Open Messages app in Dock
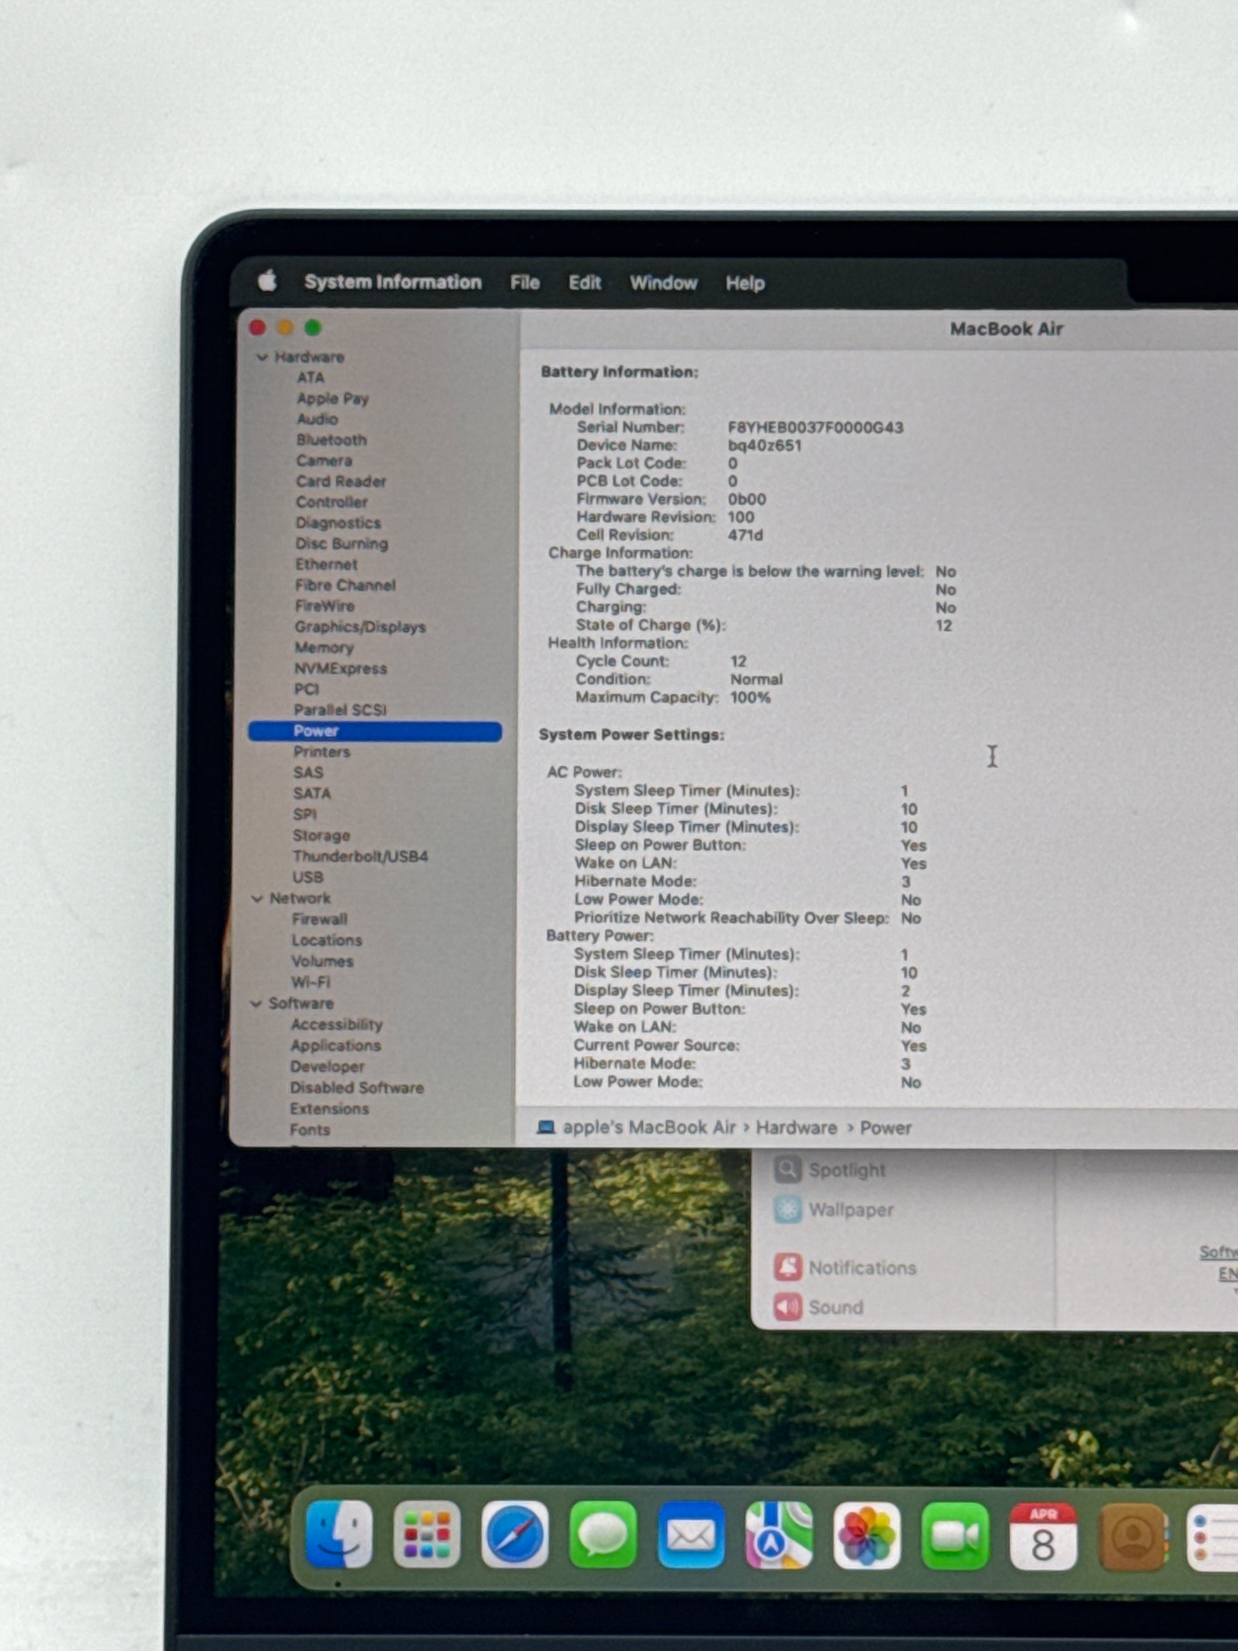This screenshot has height=1651, width=1238. (x=602, y=1535)
